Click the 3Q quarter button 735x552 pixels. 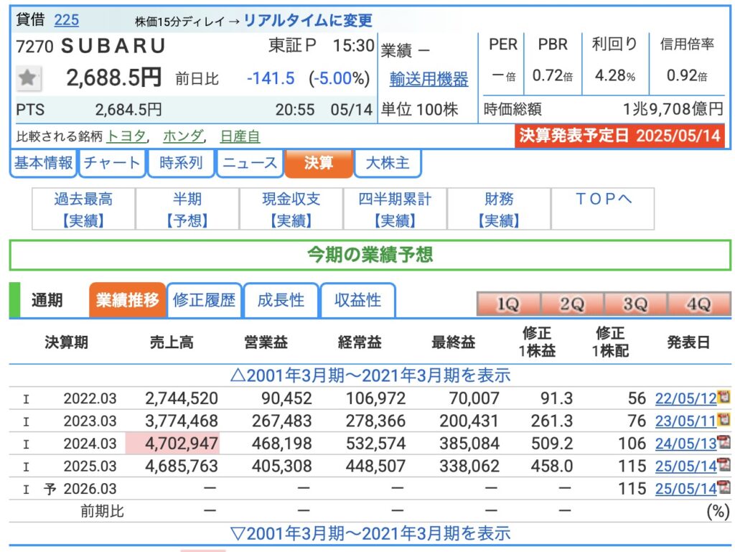pos(636,304)
